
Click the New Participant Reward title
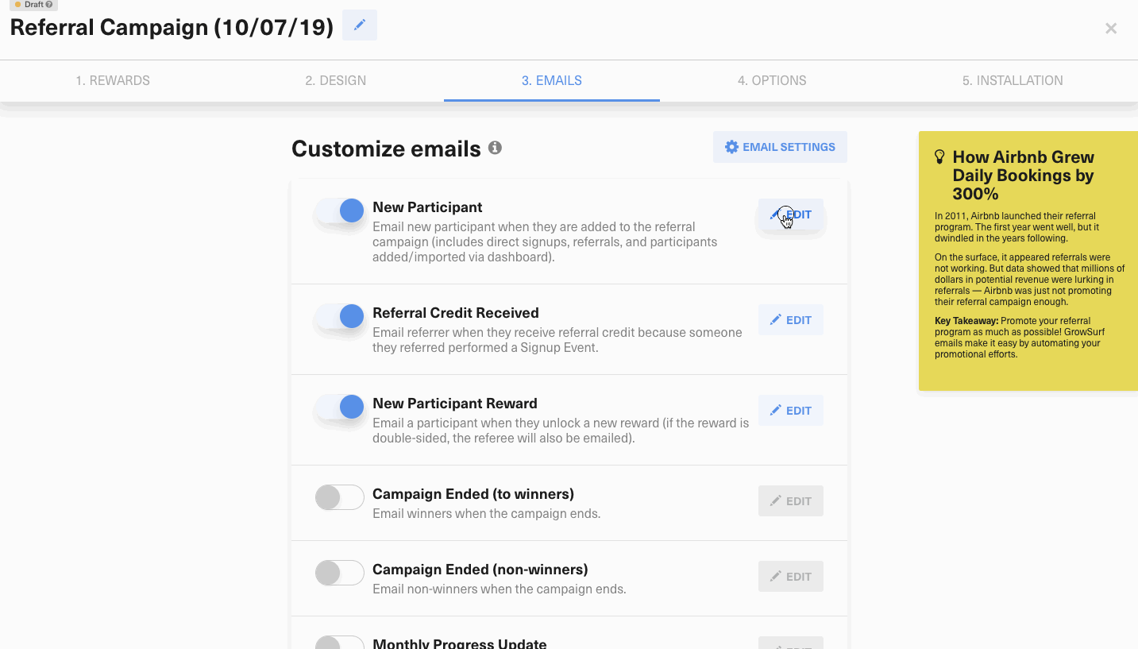(x=455, y=404)
